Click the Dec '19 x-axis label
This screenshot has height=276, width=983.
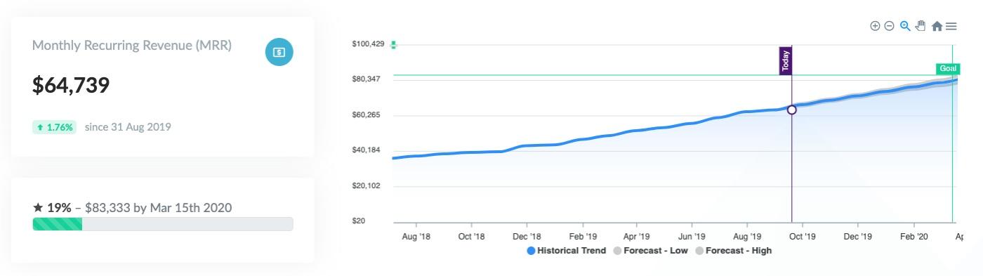coord(858,237)
